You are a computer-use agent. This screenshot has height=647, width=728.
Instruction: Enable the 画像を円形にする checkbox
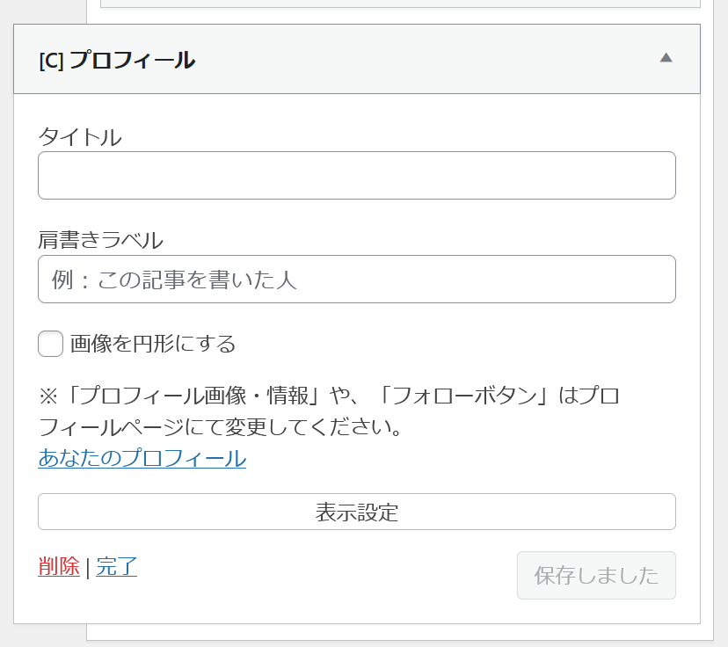point(50,344)
